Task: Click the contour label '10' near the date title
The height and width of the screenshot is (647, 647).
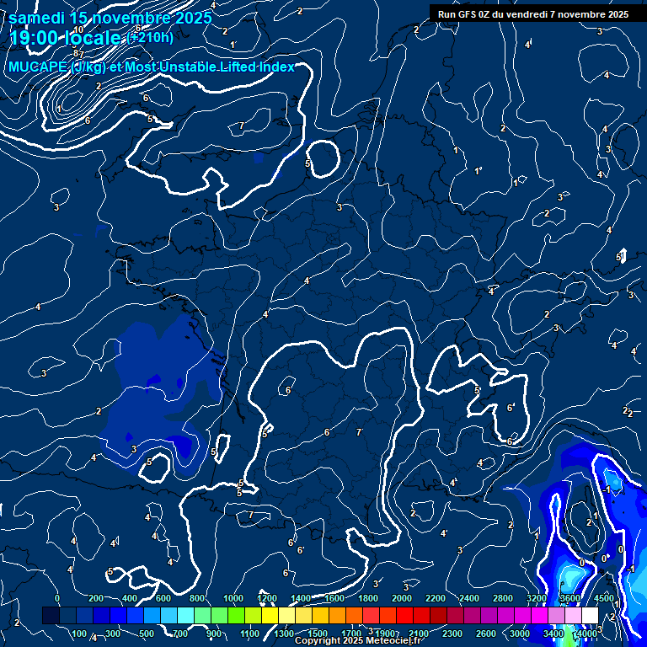Action: [x=79, y=29]
